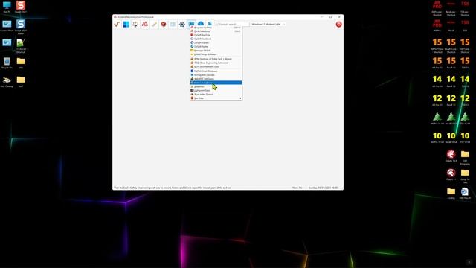Choose Program Updates from the menu

point(216,28)
